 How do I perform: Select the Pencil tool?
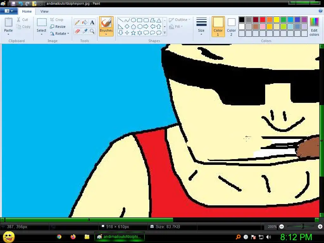coord(77,22)
